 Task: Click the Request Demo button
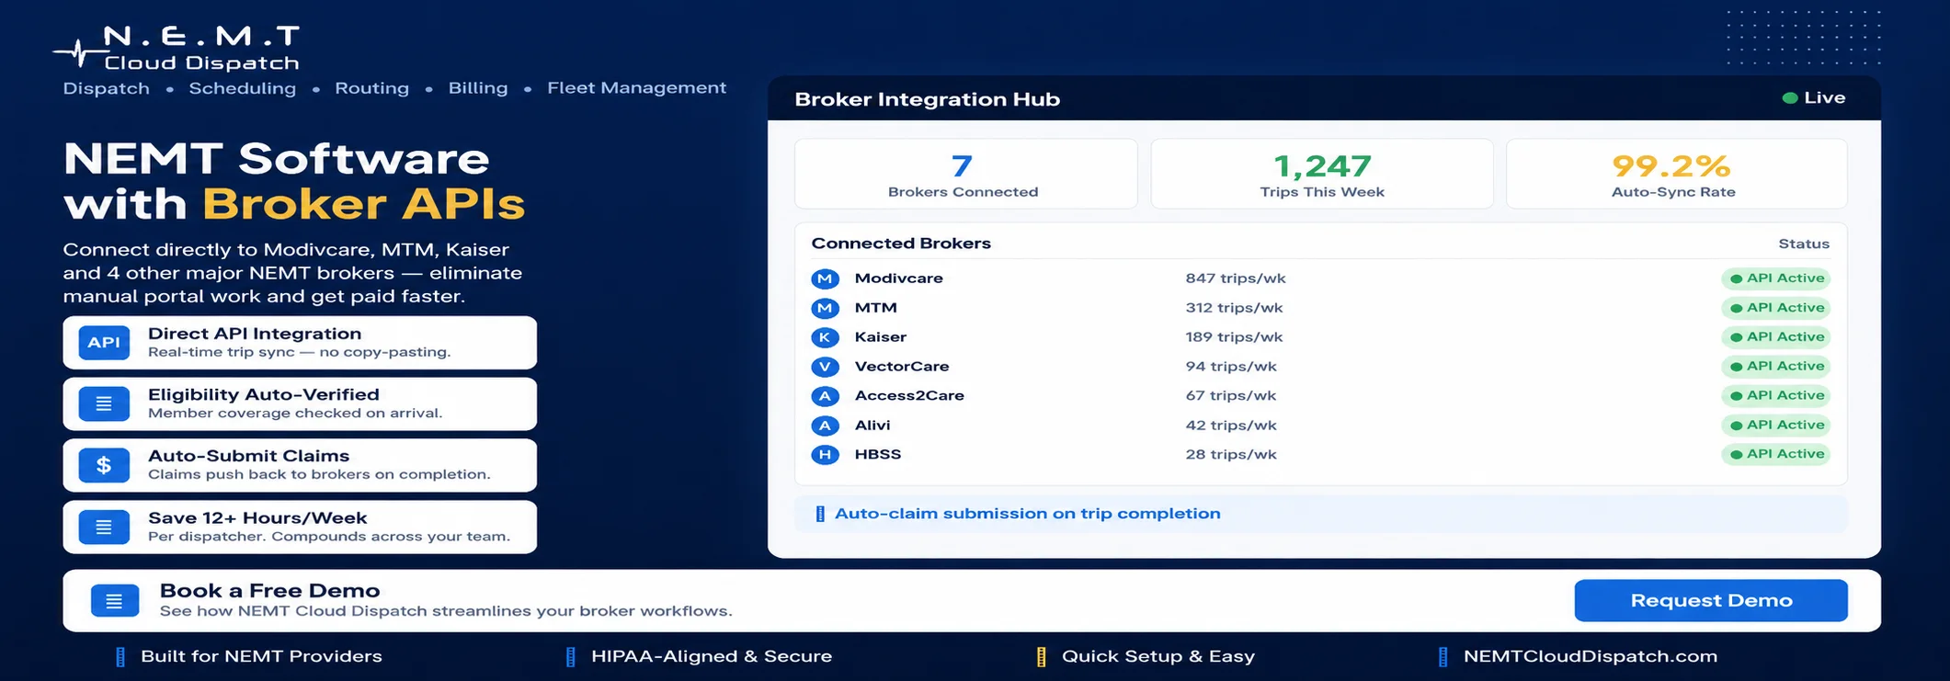tap(1711, 600)
